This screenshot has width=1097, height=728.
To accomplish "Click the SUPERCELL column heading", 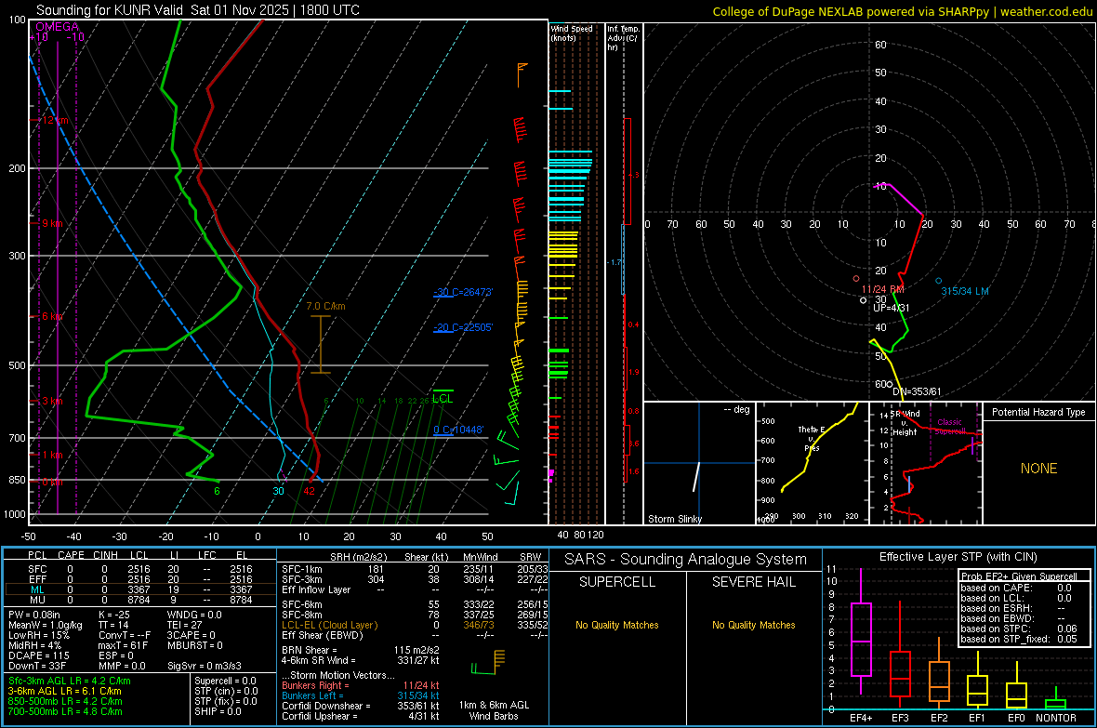I will click(x=617, y=582).
